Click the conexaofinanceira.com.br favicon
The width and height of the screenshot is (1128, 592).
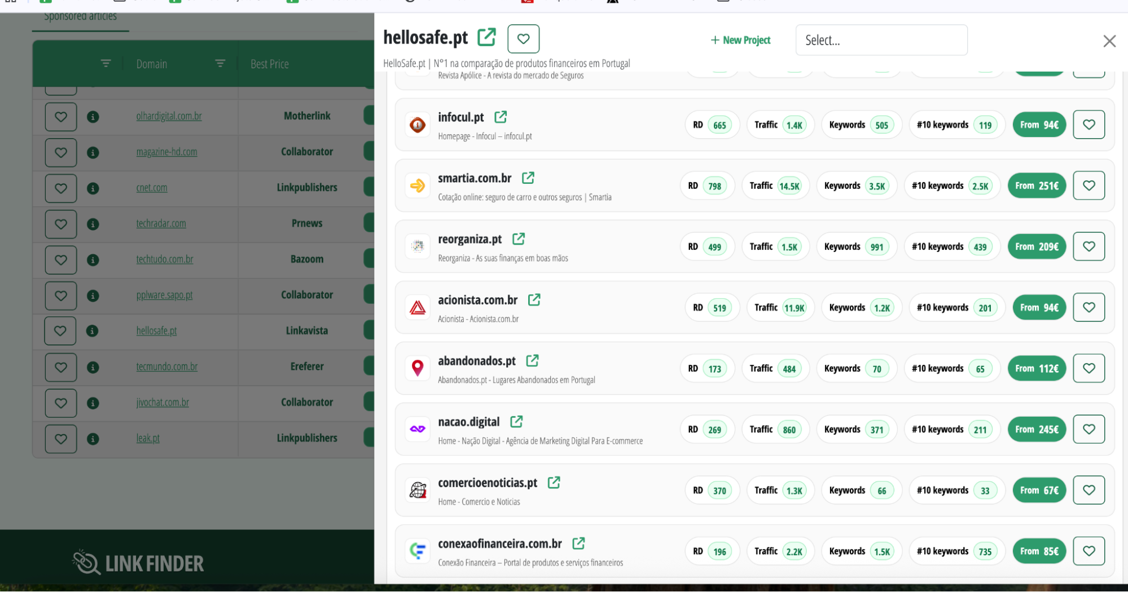[418, 551]
